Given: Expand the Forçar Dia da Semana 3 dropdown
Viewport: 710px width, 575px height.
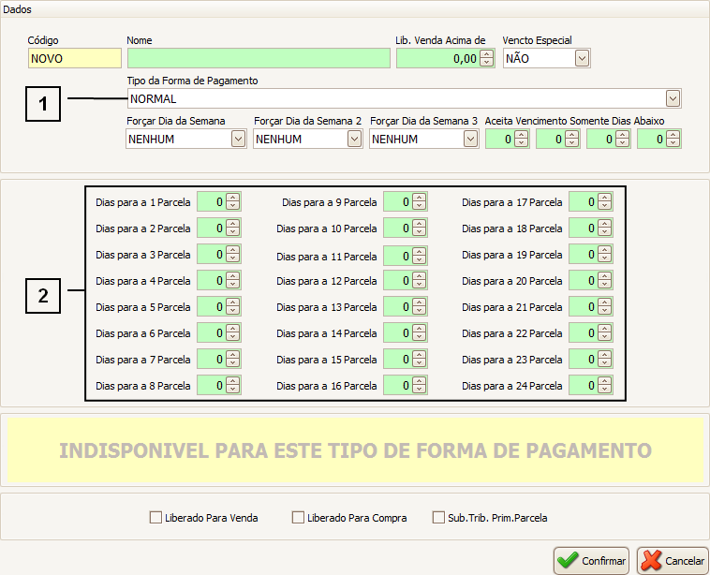Looking at the screenshot, I should click(470, 139).
